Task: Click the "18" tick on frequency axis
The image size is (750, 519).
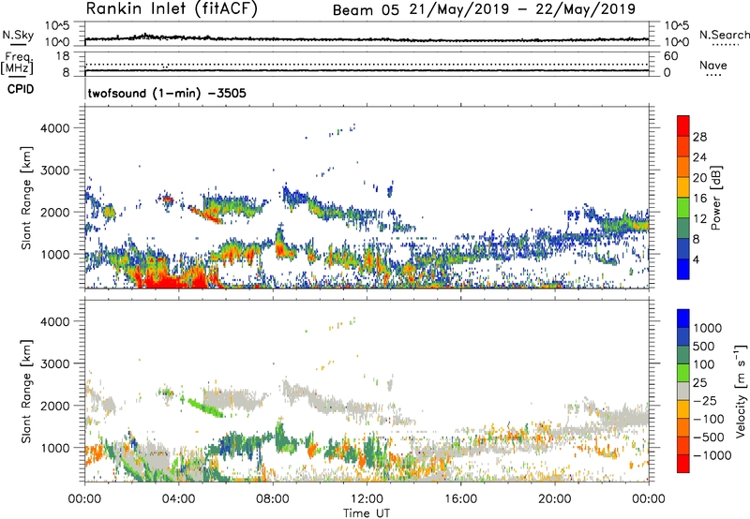Action: (63, 56)
